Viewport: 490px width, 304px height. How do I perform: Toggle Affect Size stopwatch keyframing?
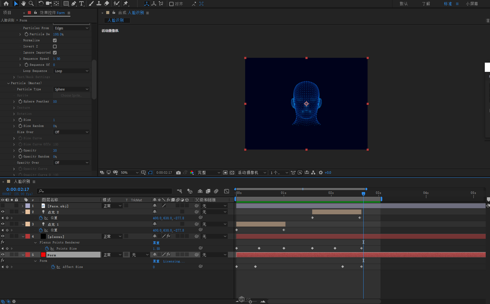pos(53,267)
